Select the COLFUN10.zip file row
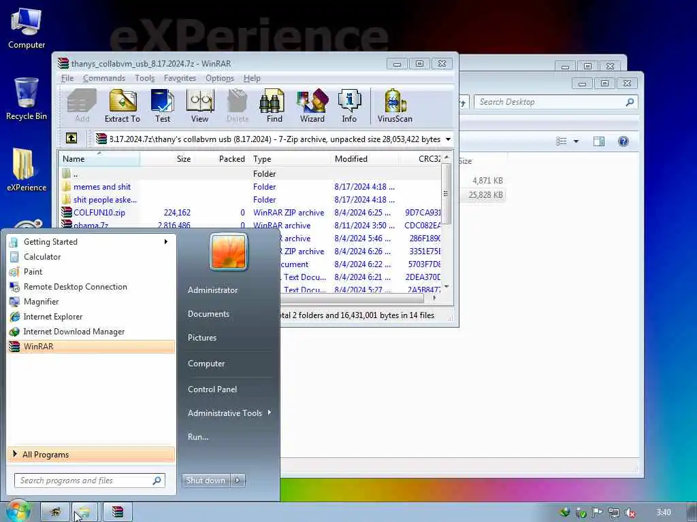Screen dimensions: 697x522 pyautogui.click(x=250, y=213)
